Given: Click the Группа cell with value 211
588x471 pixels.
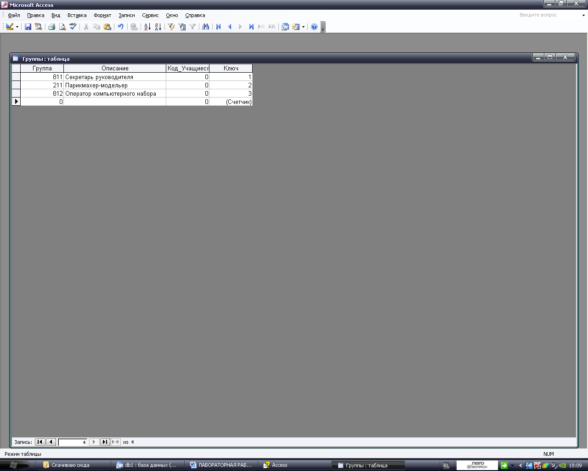Looking at the screenshot, I should tap(42, 85).
